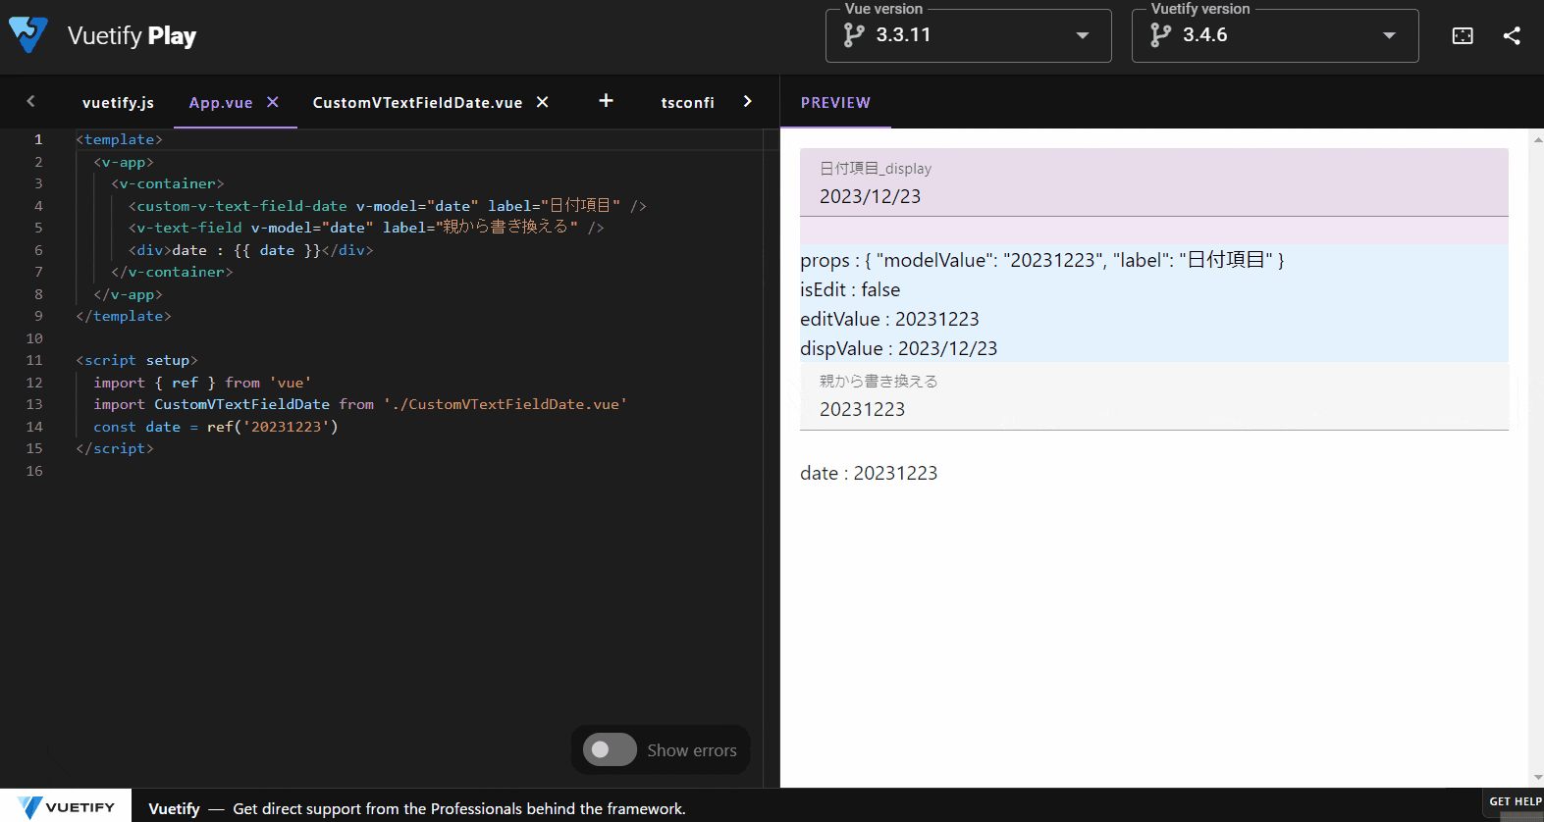Viewport: 1544px width, 822px height.
Task: Click the Vue version dropdown arrow
Action: click(1083, 35)
